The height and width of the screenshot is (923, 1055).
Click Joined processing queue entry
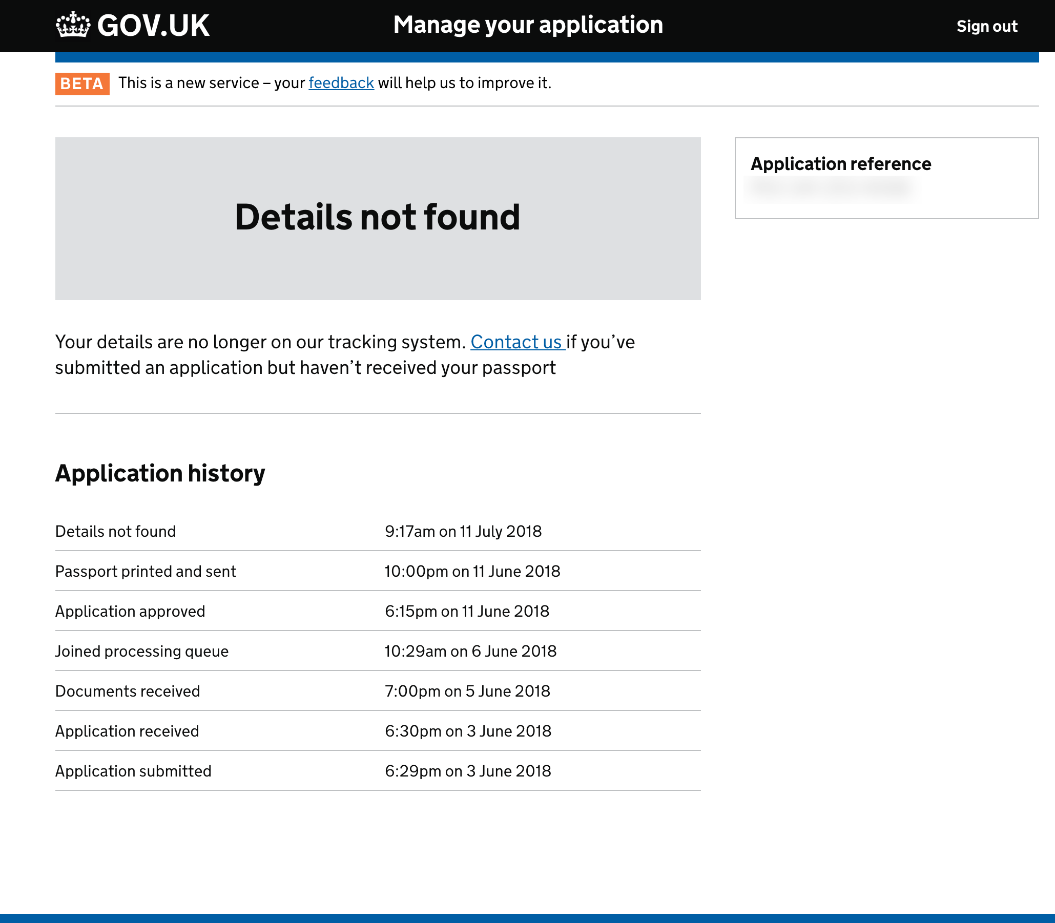coord(141,651)
